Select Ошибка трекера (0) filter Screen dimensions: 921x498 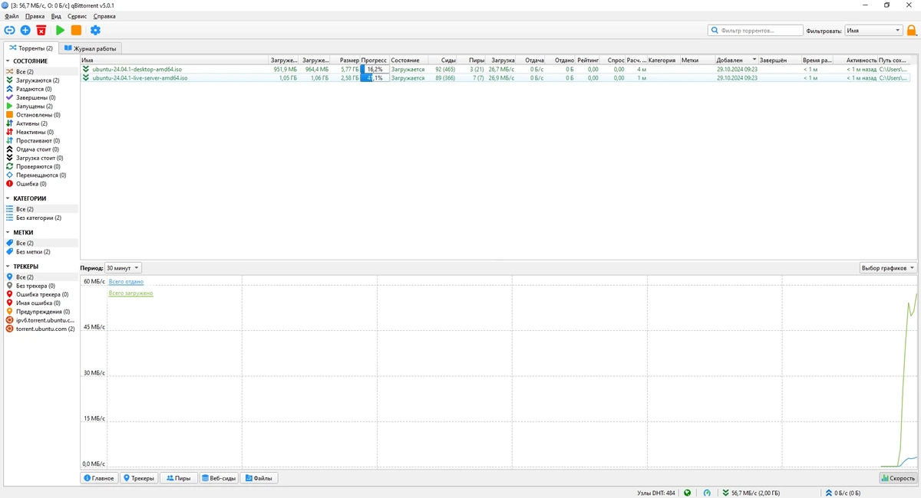click(x=42, y=294)
